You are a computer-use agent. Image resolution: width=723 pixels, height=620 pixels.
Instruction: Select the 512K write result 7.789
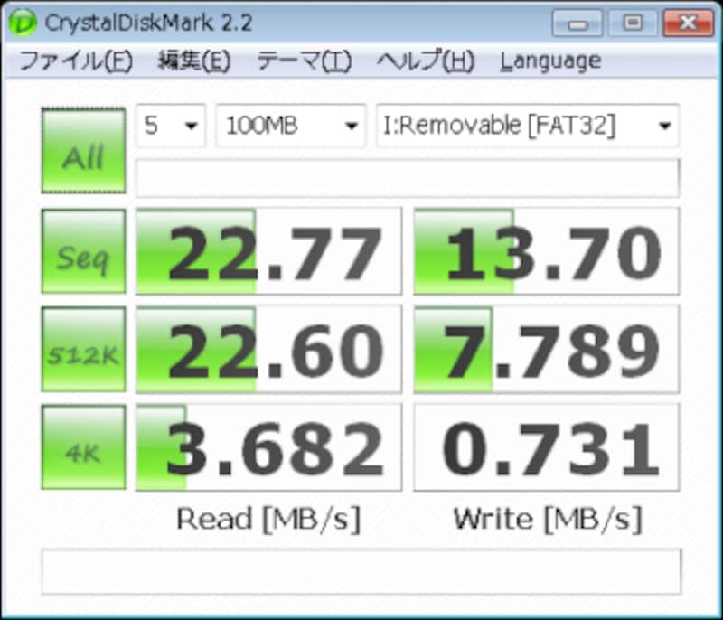(546, 349)
